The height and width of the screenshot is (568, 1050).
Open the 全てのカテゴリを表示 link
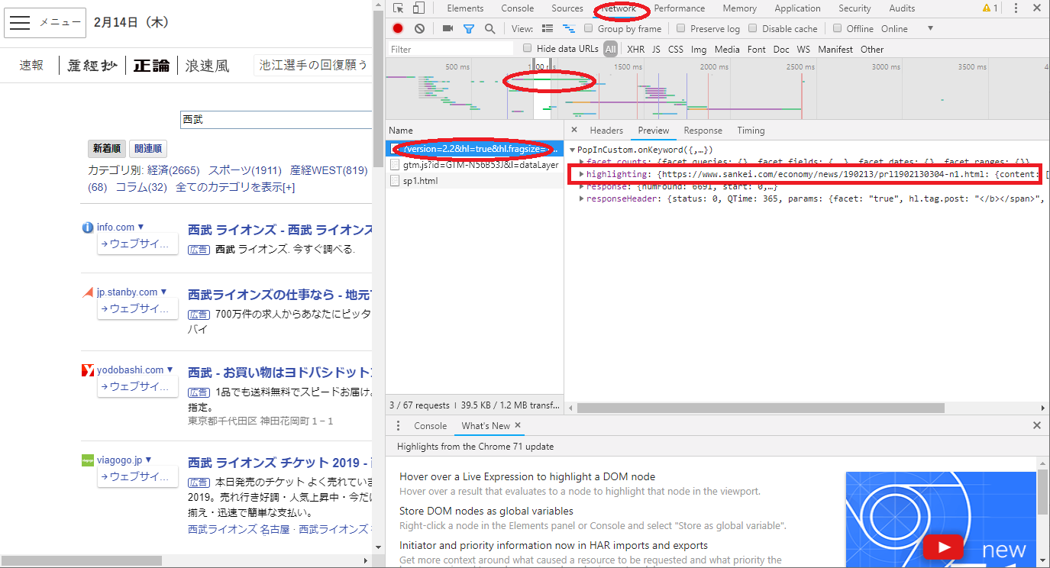point(235,187)
